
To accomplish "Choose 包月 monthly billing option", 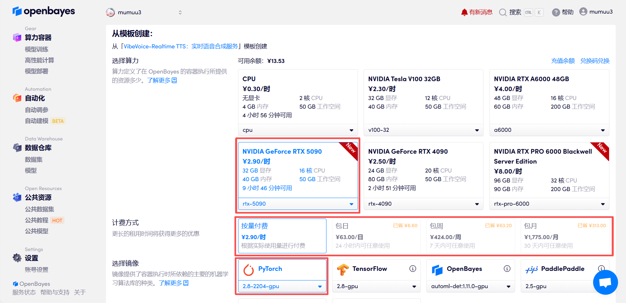I will pos(565,236).
